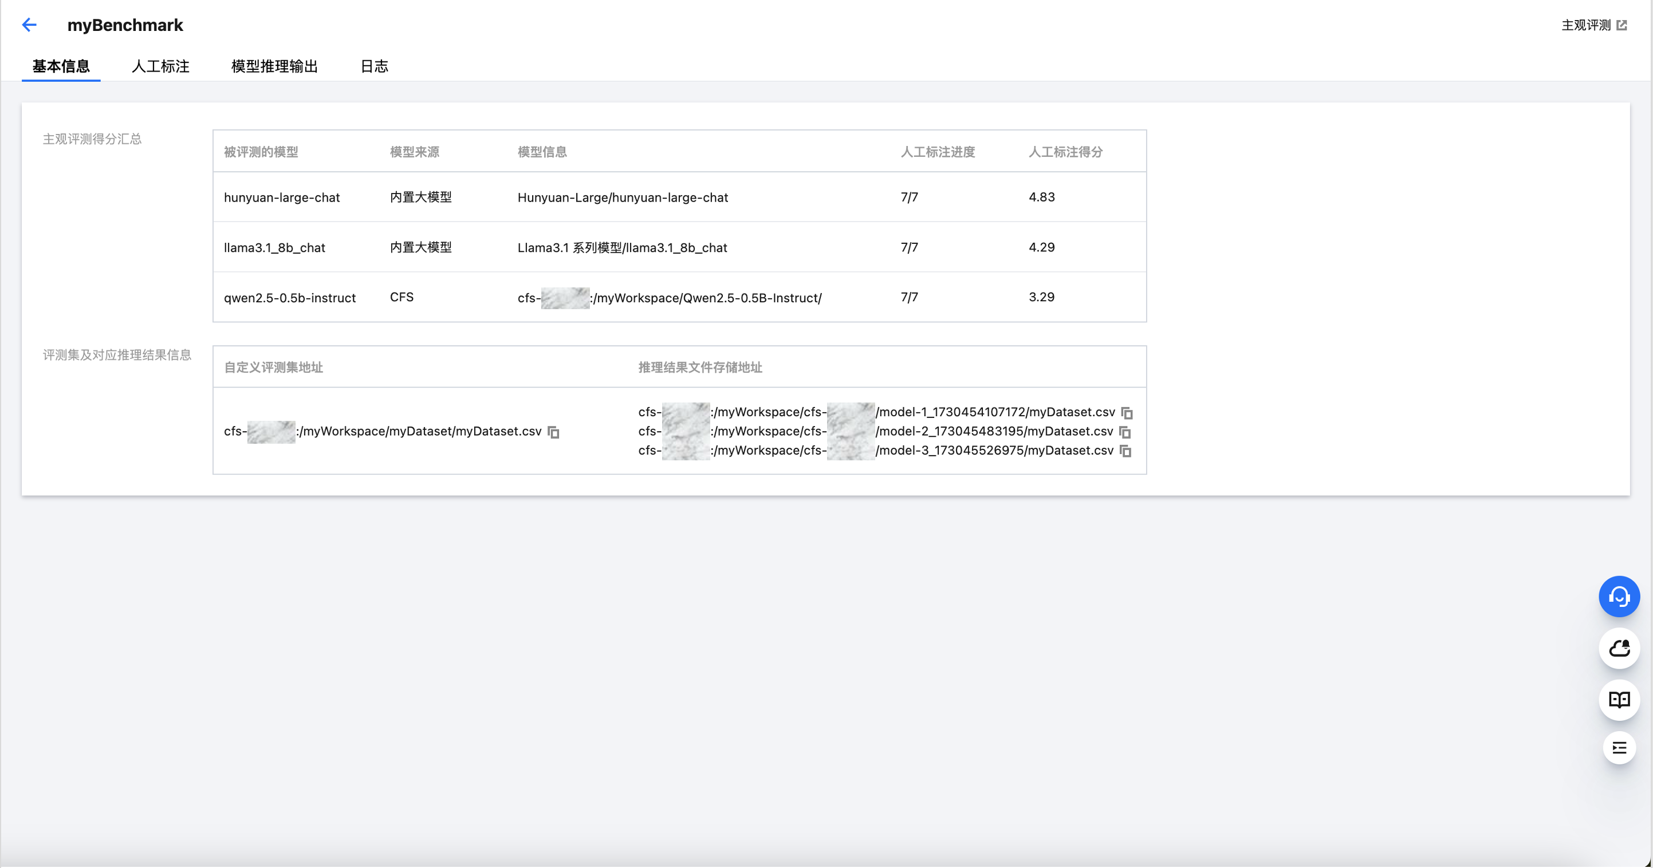The height and width of the screenshot is (868, 1653).
Task: Click the 人工标注得分 column header
Action: point(1065,152)
